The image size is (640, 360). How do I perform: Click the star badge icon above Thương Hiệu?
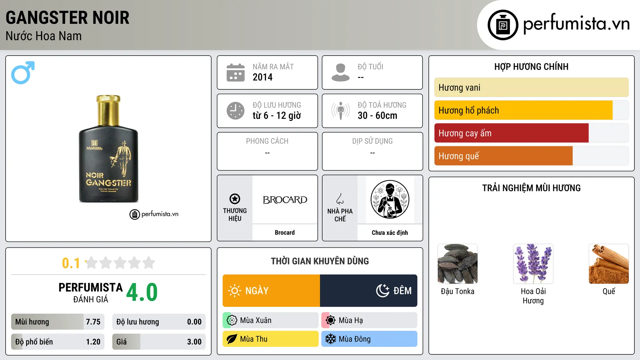(235, 199)
